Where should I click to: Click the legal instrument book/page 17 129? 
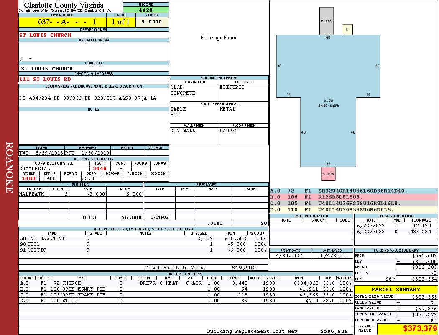422,226
